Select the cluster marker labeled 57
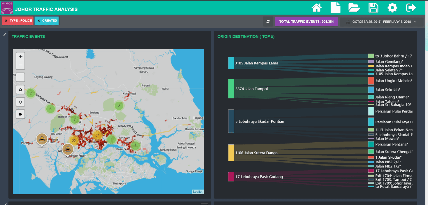This screenshot has width=428, height=205. pos(97,135)
